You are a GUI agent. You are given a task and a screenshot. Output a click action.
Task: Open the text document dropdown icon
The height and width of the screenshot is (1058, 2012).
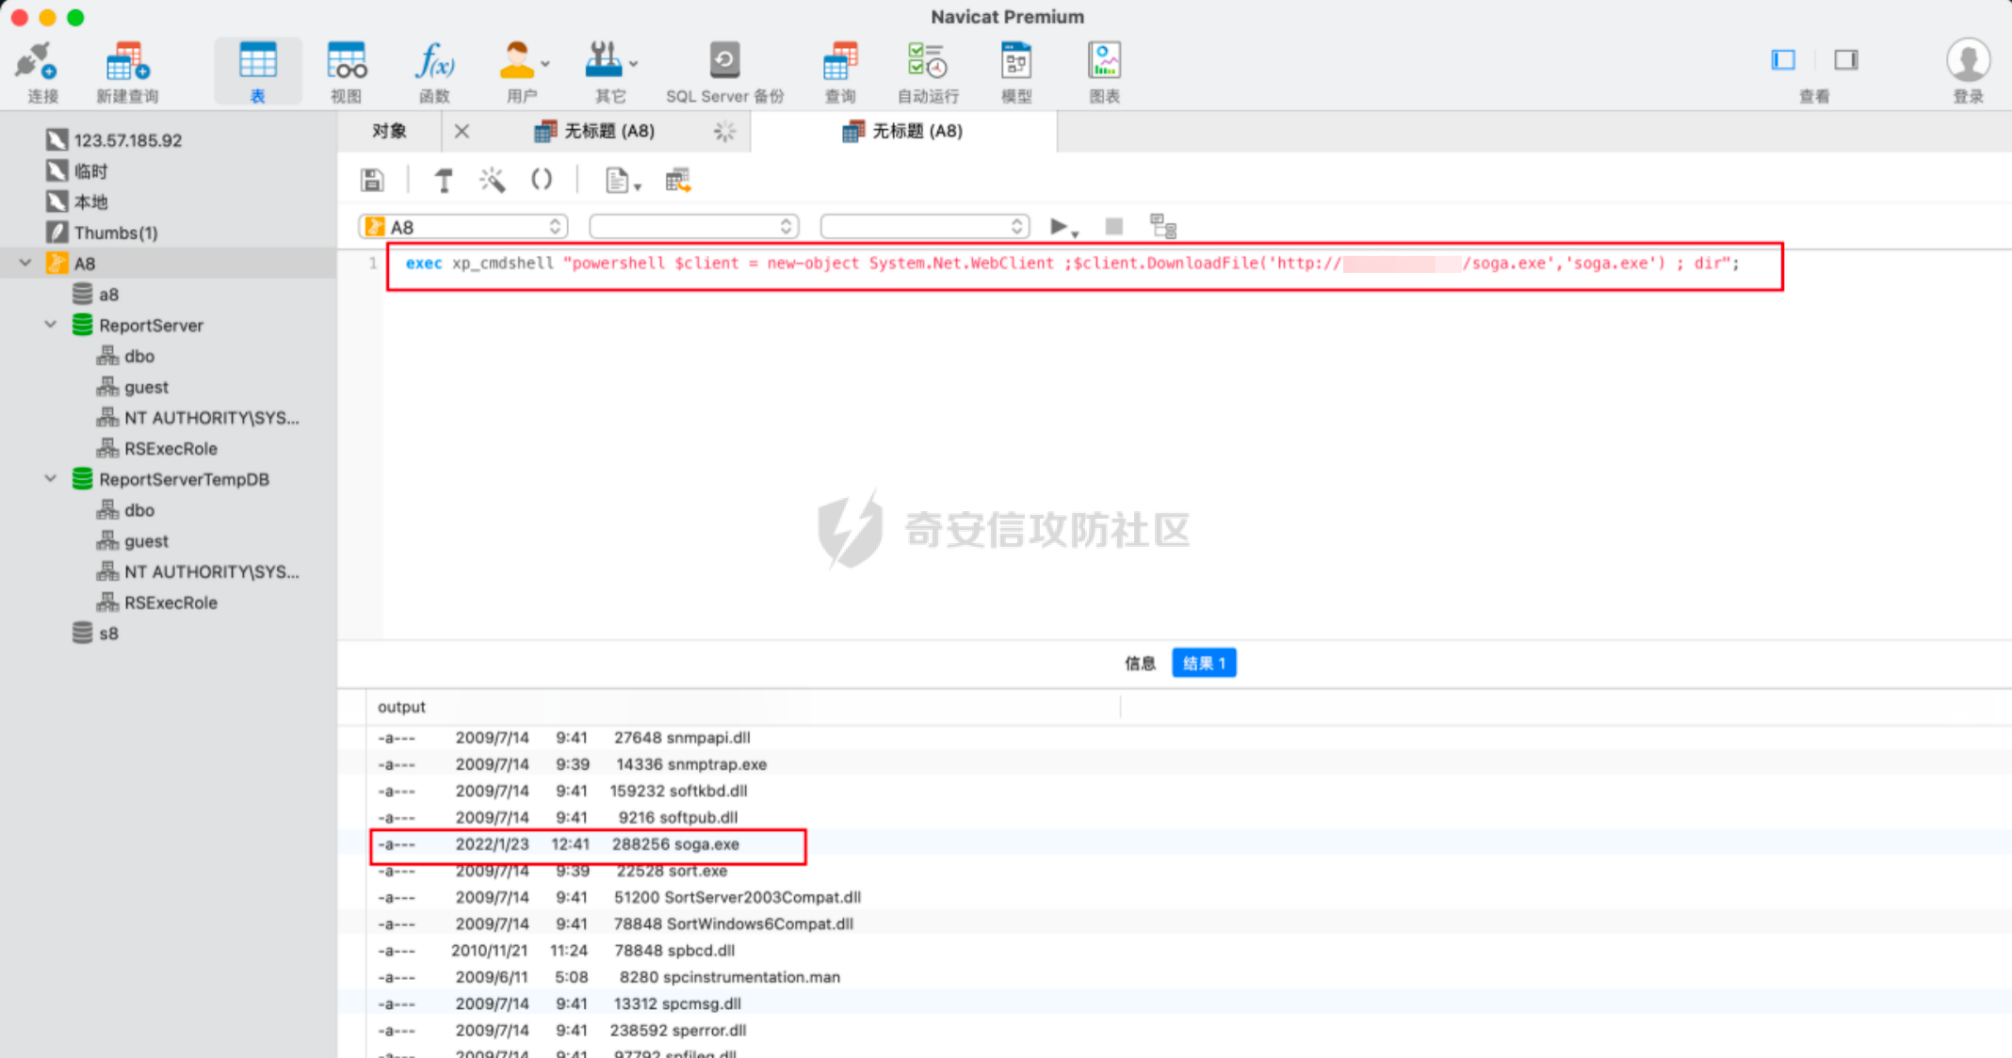click(622, 180)
